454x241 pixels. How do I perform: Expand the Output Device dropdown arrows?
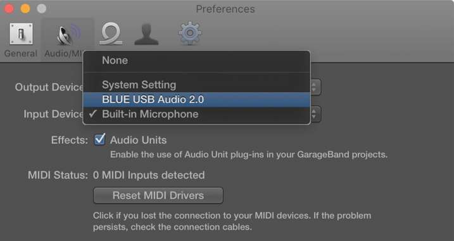315,87
